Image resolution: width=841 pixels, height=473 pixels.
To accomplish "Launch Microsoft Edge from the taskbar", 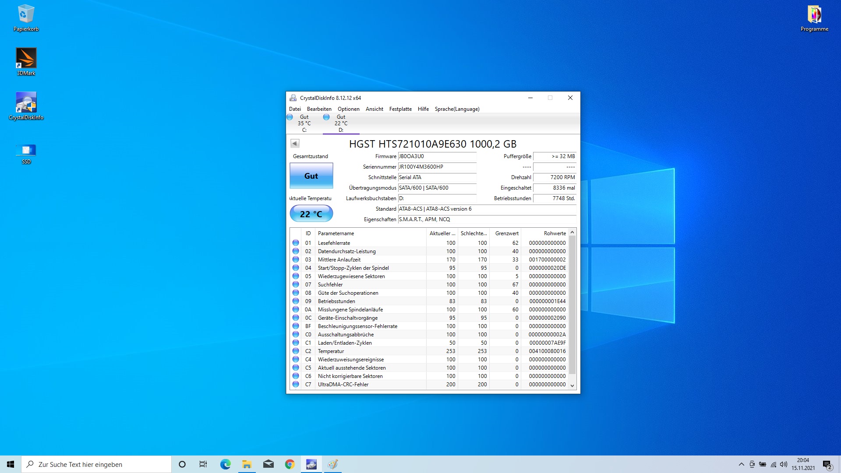I will (225, 464).
